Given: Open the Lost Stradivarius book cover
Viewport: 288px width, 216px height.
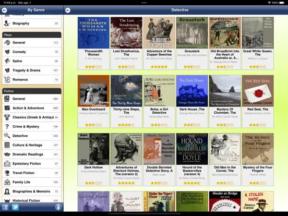Looking at the screenshot, I should (126, 33).
